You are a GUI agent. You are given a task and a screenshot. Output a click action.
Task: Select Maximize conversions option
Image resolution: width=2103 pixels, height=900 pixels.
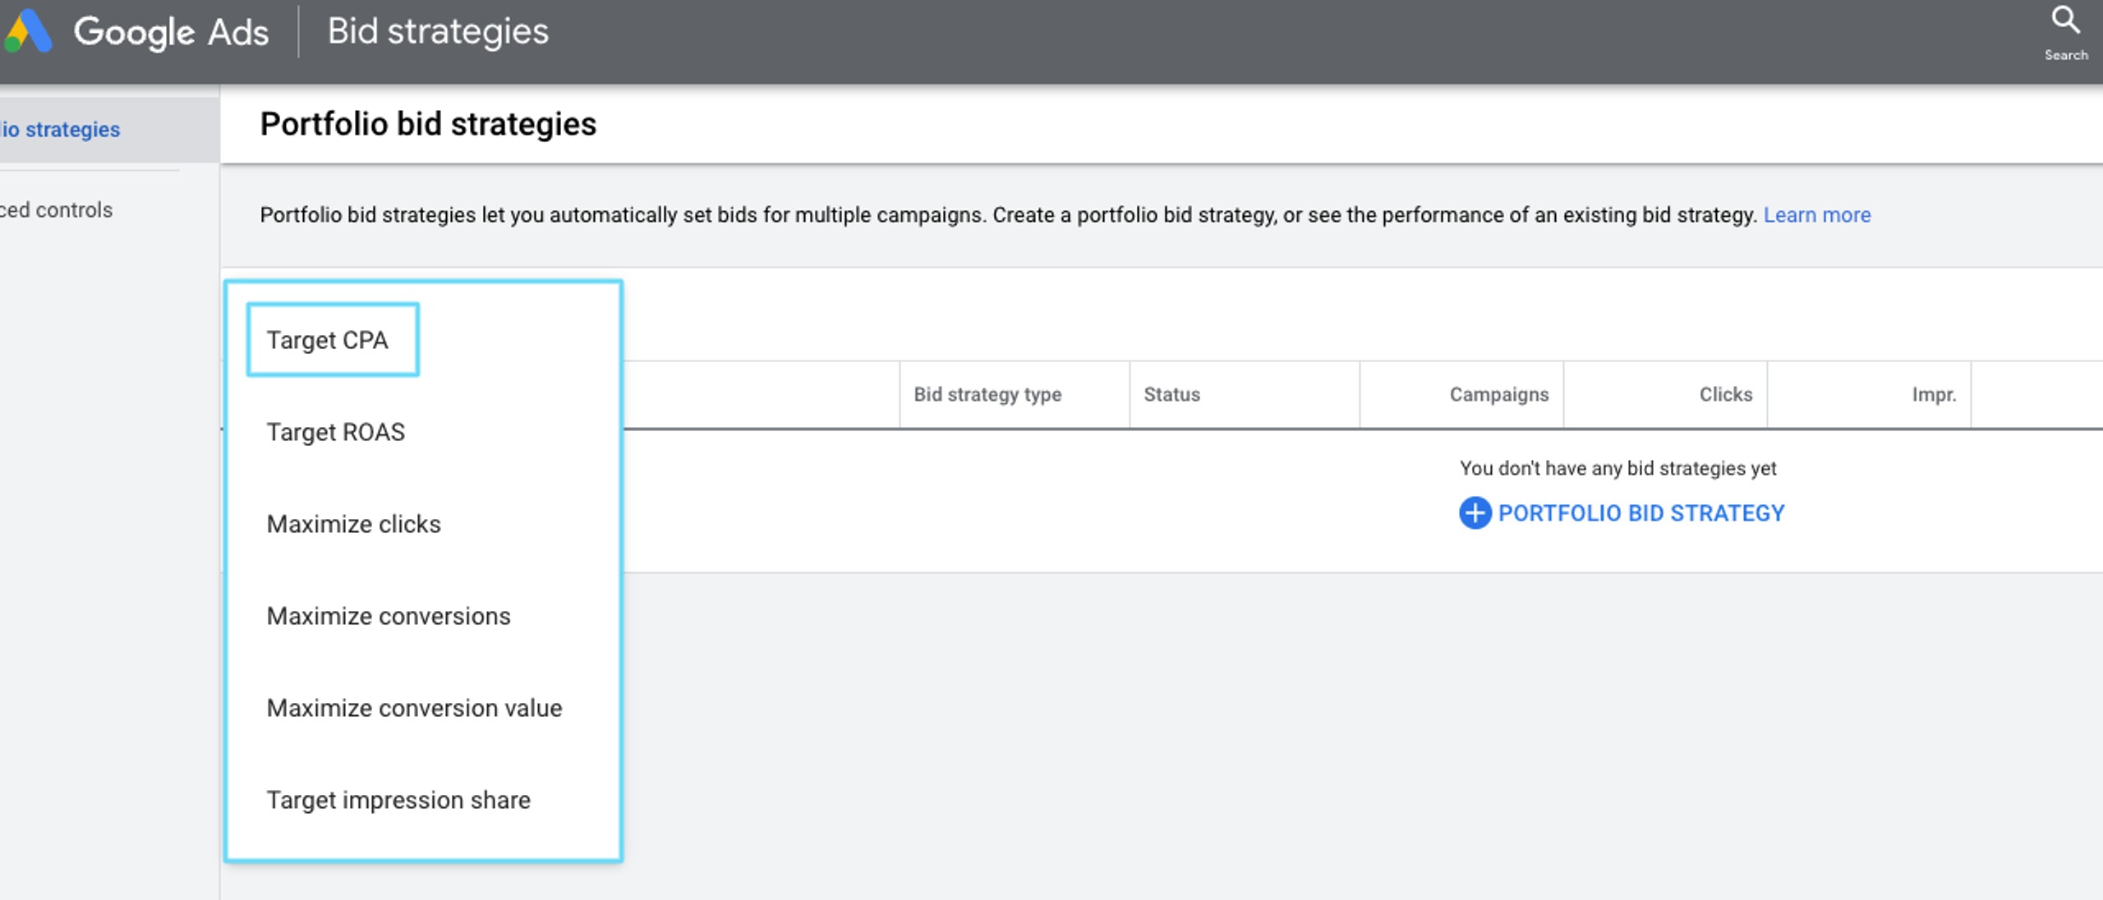[389, 616]
